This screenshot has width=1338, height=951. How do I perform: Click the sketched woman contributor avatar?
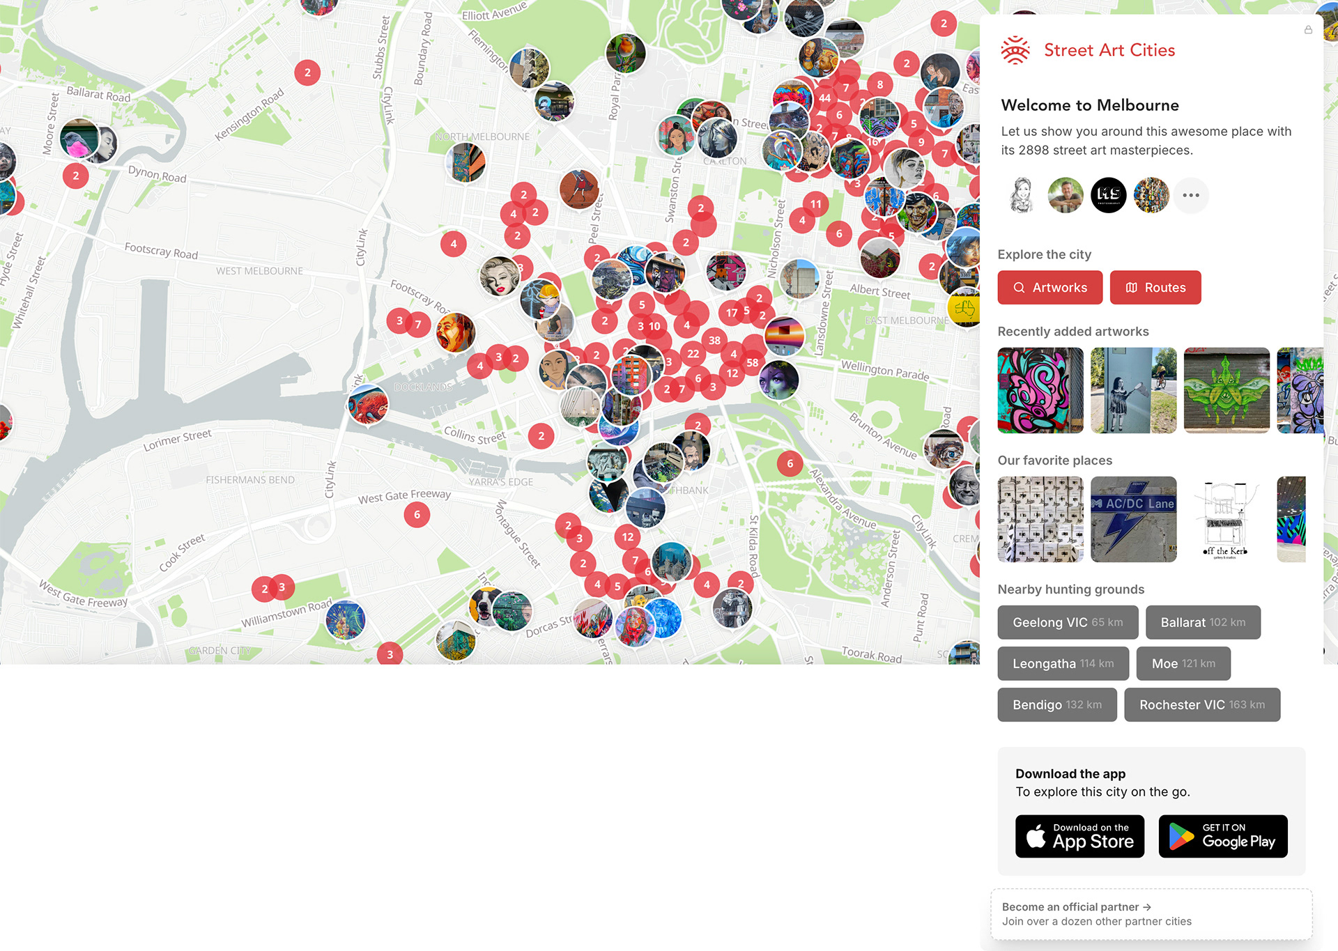[1022, 195]
